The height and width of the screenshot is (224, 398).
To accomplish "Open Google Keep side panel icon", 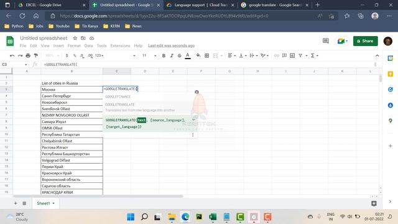I will pyautogui.click(x=391, y=74).
